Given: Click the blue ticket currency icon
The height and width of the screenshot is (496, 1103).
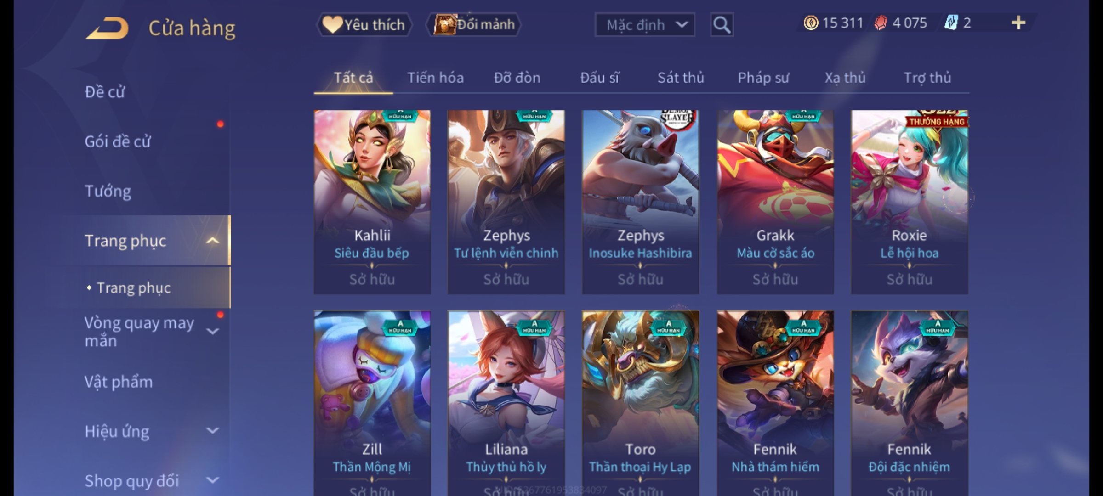Looking at the screenshot, I should pos(950,23).
